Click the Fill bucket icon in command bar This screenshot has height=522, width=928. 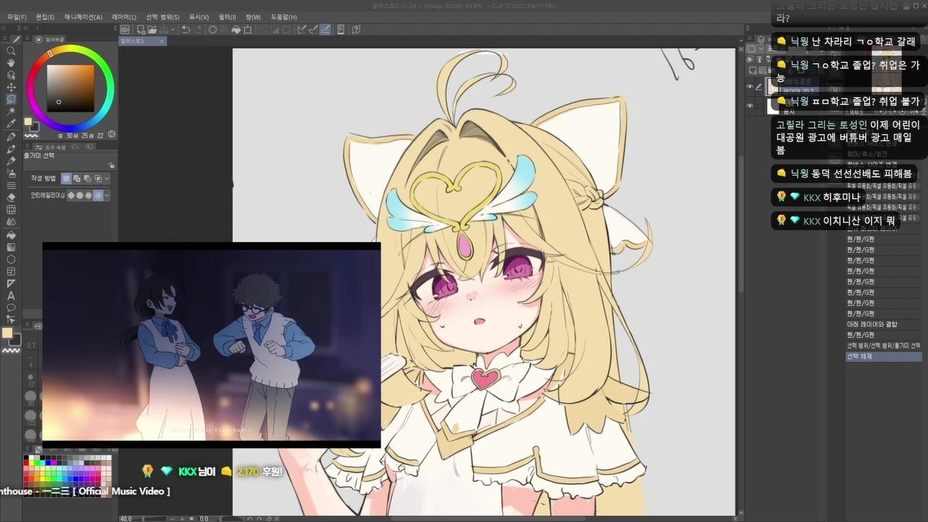pos(236,30)
